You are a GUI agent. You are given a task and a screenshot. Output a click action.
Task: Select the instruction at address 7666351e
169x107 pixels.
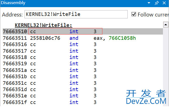click(x=83, y=95)
